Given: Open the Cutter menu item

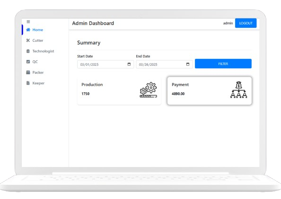Looking at the screenshot, I should 38,40.
